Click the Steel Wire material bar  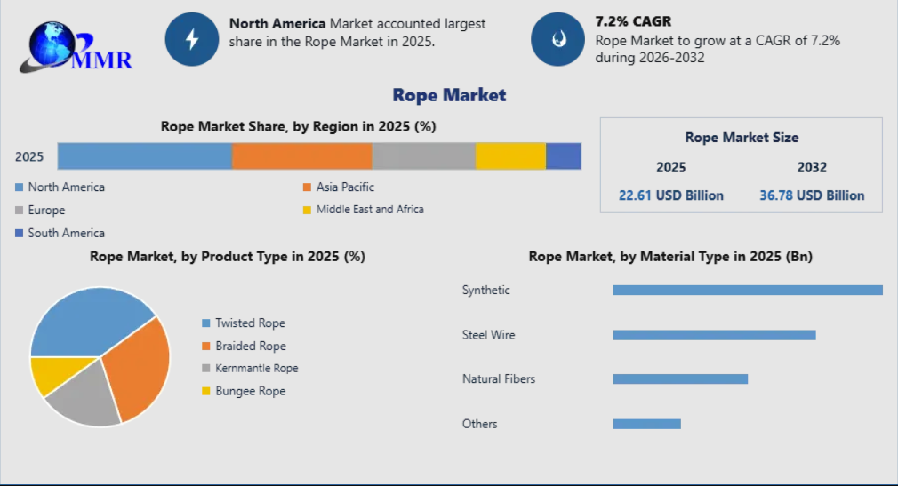click(713, 335)
